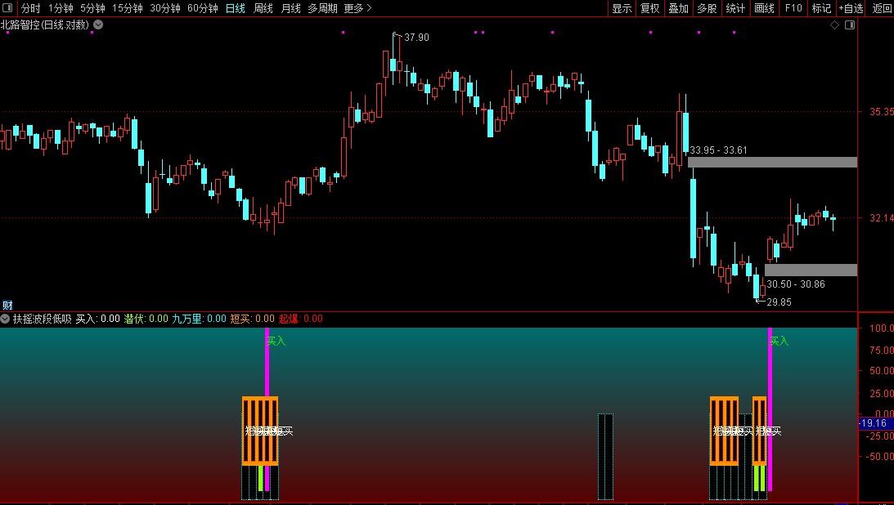Click the 30.50 - 30.86 gap label

795,284
